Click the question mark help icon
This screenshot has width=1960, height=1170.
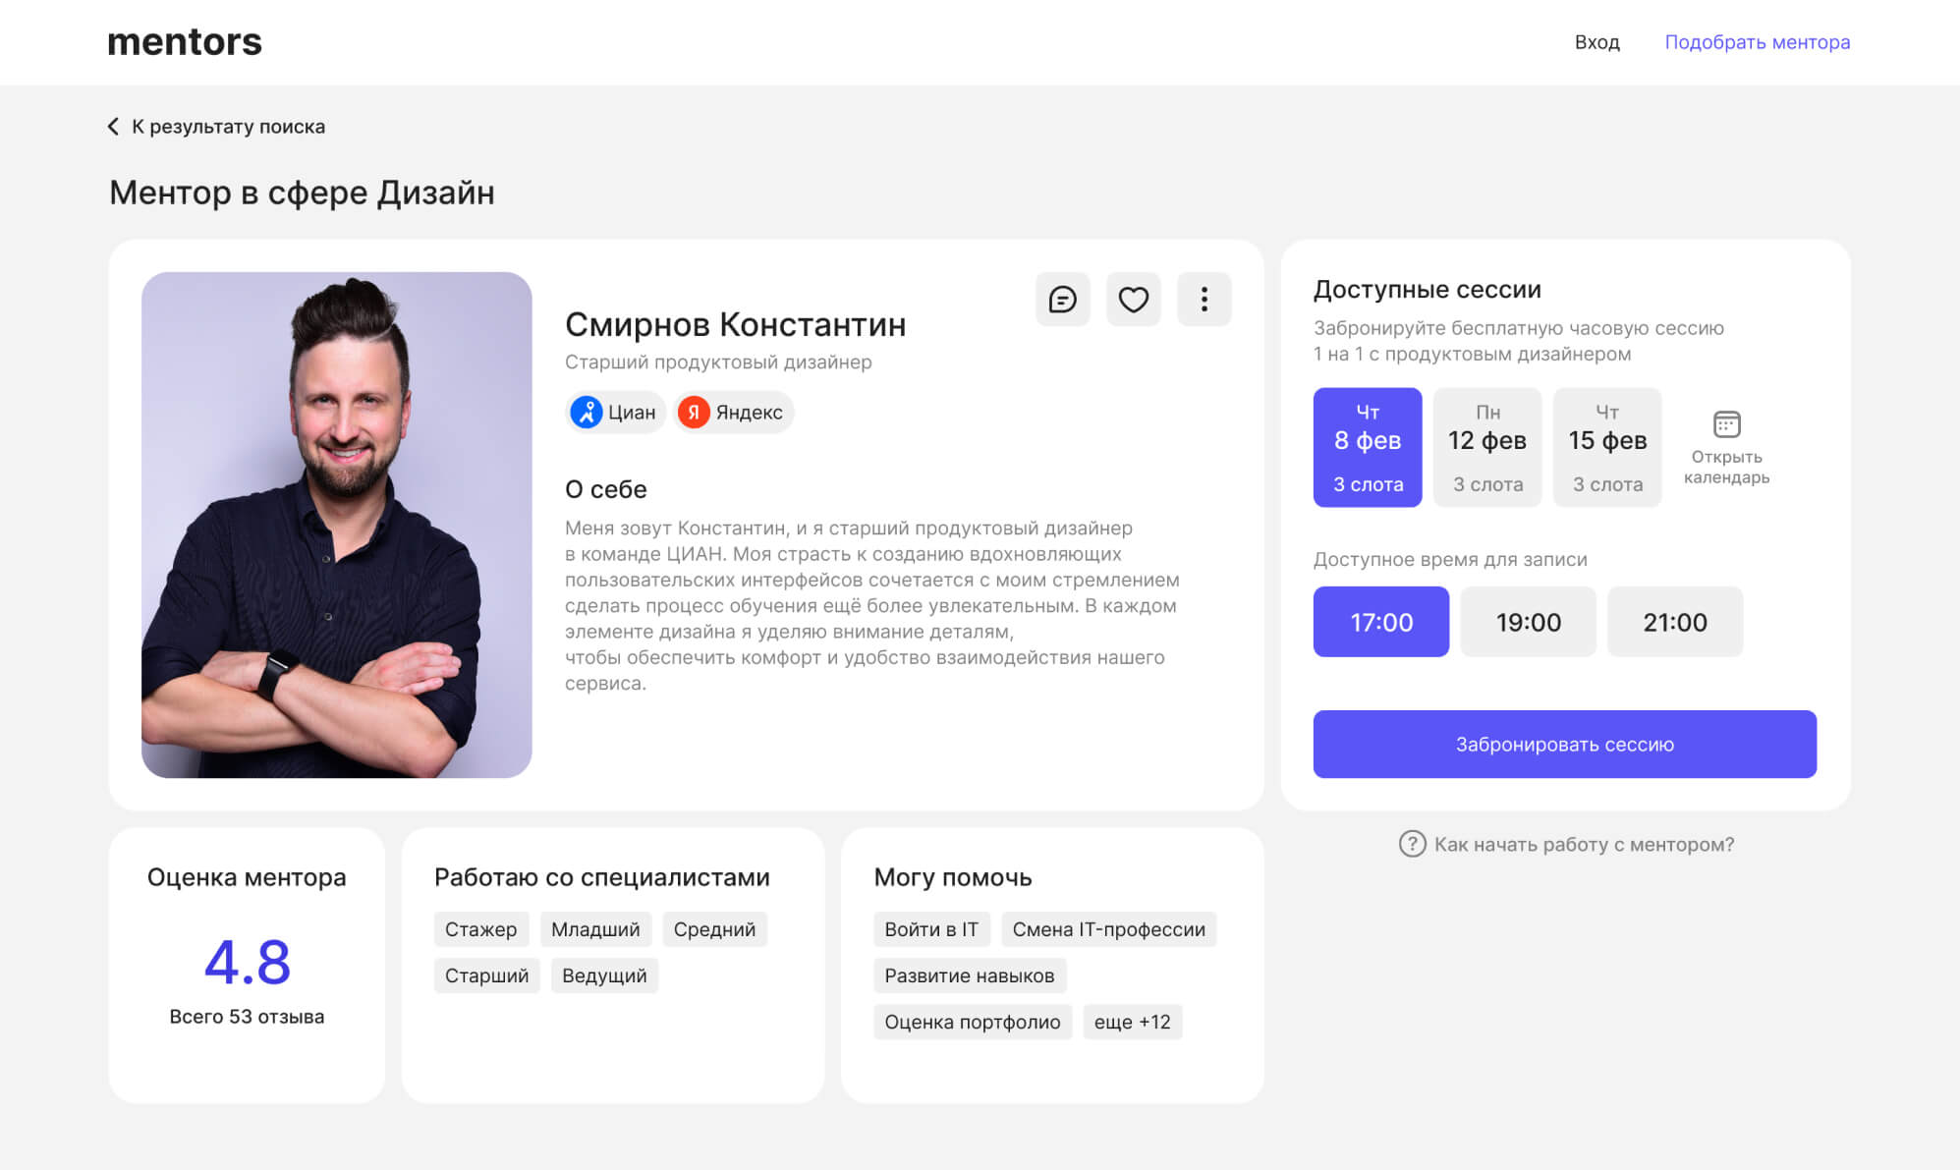(1412, 844)
